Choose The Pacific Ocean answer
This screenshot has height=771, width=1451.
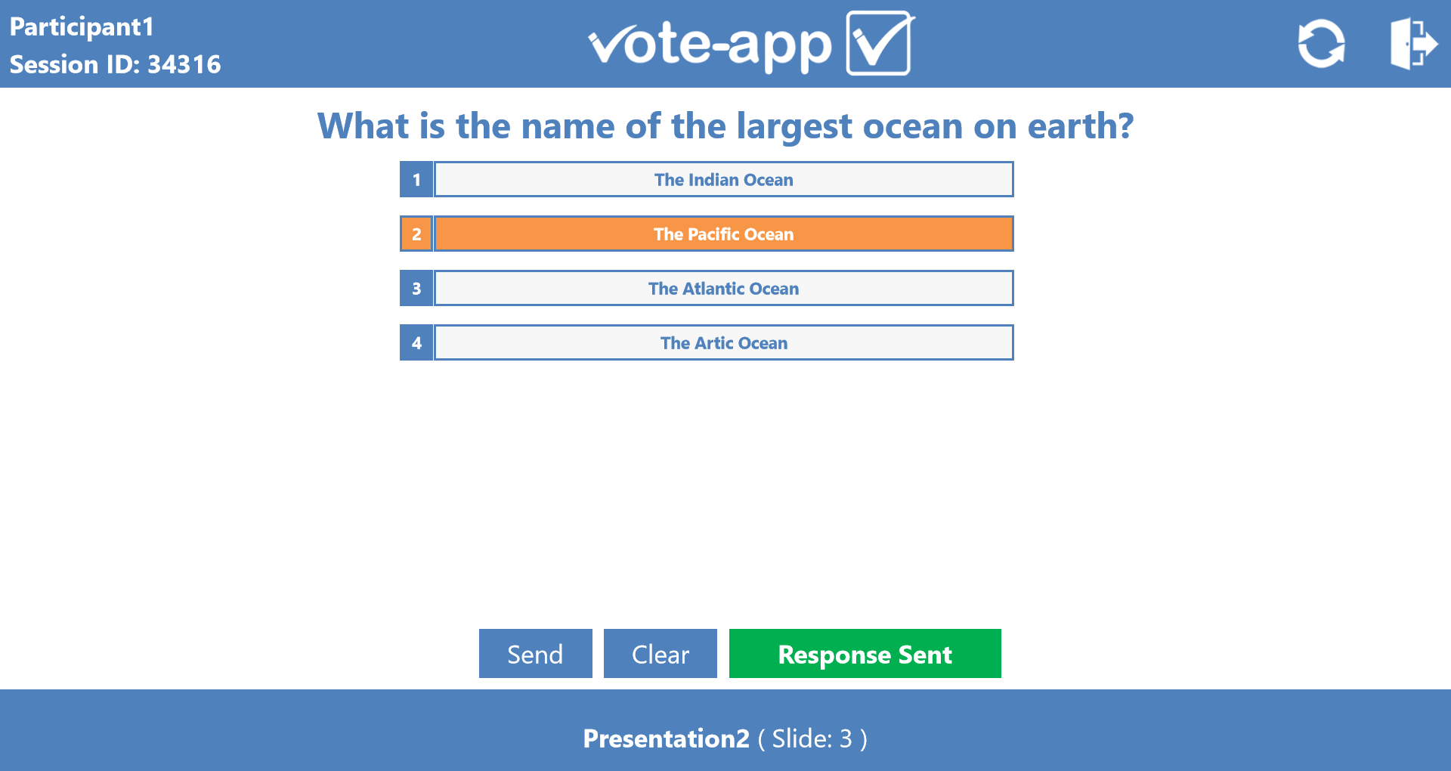pyautogui.click(x=723, y=234)
